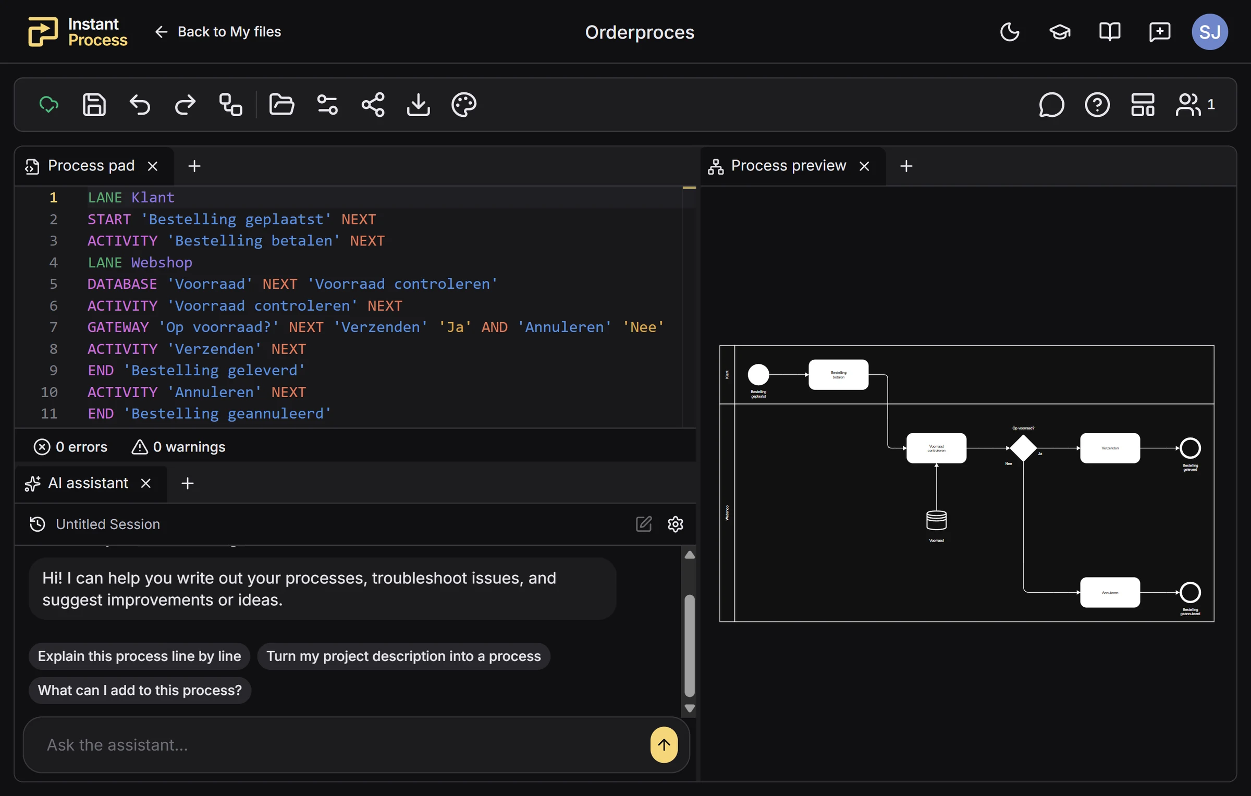Open the SJ user avatar menu
Viewport: 1251px width, 796px height.
pyautogui.click(x=1210, y=32)
